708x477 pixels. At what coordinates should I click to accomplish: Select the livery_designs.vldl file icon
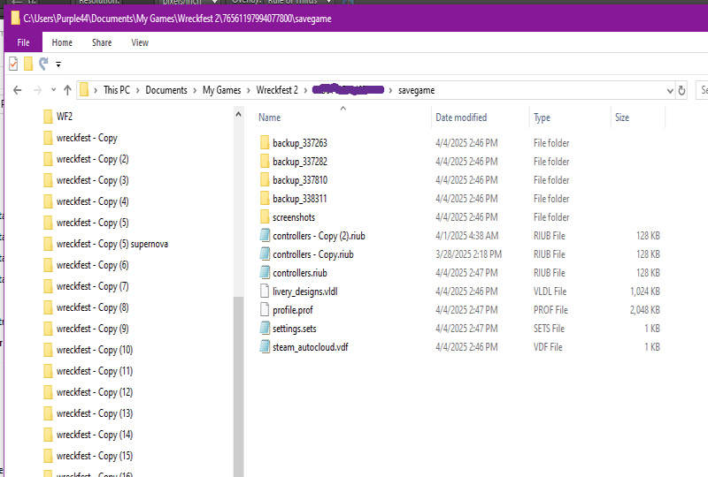(265, 291)
